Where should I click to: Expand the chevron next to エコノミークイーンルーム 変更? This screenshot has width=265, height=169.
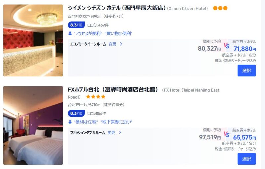click(121, 44)
